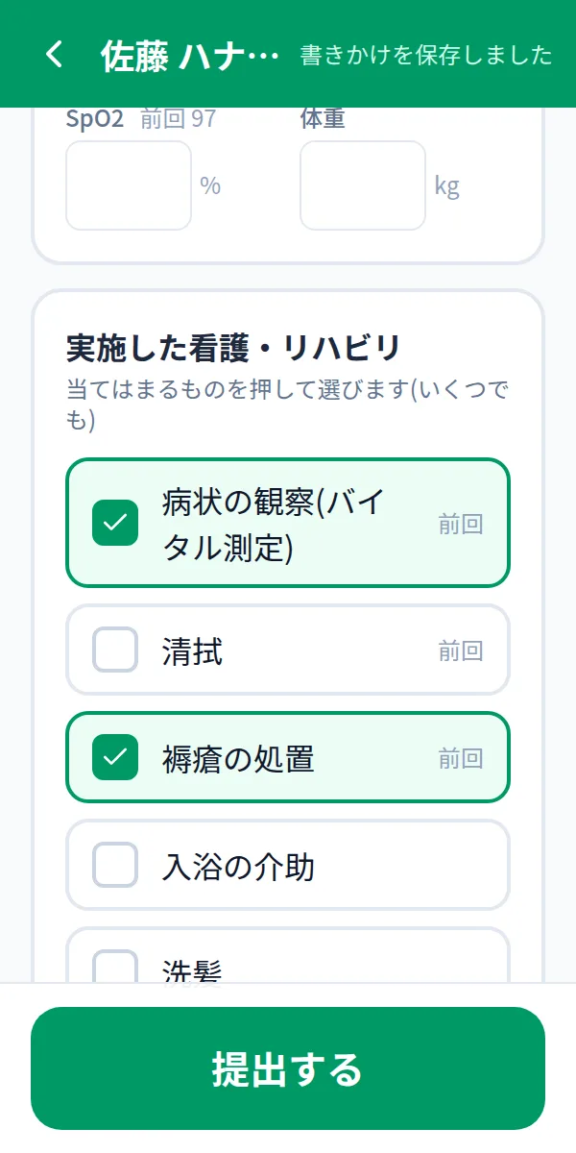Tap the 前回 tag on 褥瘡の処置 row

[461, 758]
